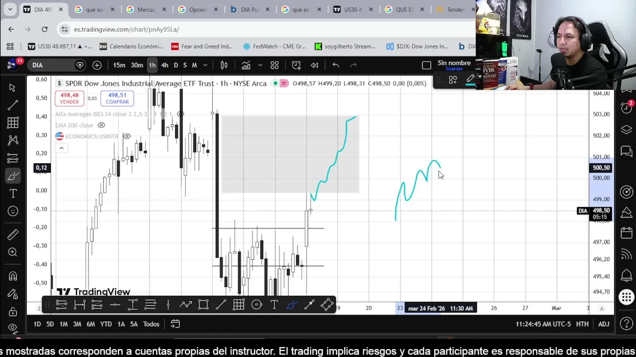636x357 pixels.
Task: Open the emoji icons tool
Action: [12, 211]
